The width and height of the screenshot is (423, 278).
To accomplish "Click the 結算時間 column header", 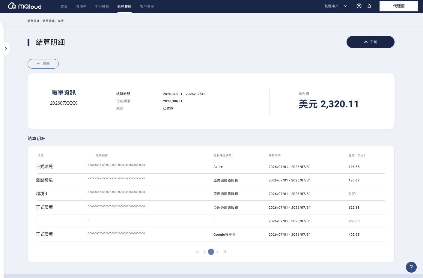I will tap(275, 155).
